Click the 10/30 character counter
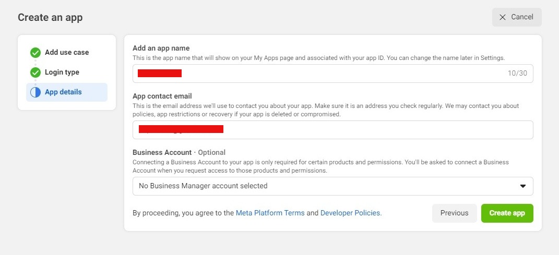This screenshot has height=255, width=559. coord(517,74)
